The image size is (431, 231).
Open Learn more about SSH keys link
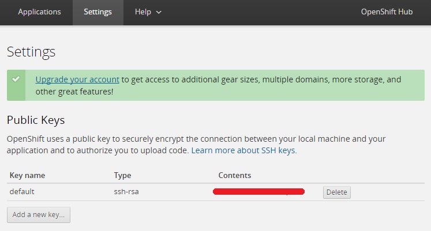tap(243, 150)
